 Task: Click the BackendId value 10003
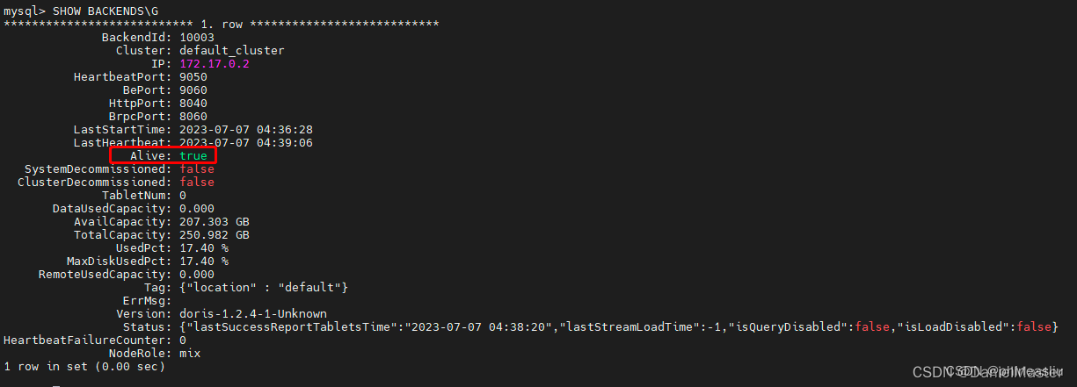point(196,37)
